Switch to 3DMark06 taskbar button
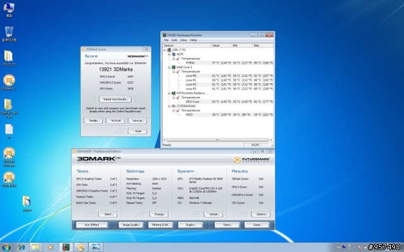This screenshot has height=252, width=404. coord(81,247)
